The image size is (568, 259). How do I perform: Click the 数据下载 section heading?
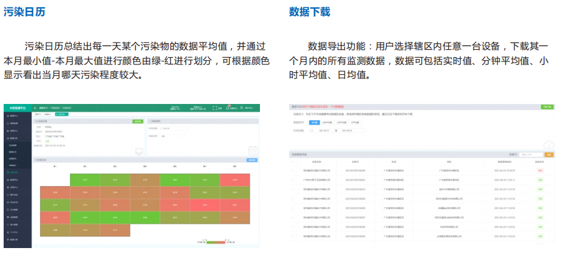click(310, 12)
